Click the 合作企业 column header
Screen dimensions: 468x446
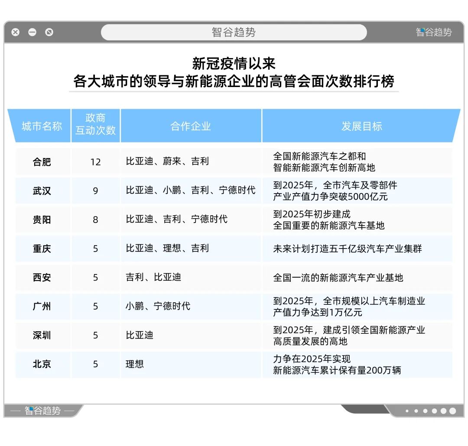coord(191,126)
